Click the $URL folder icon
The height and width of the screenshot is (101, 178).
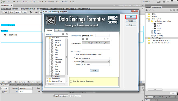click(x=149, y=14)
